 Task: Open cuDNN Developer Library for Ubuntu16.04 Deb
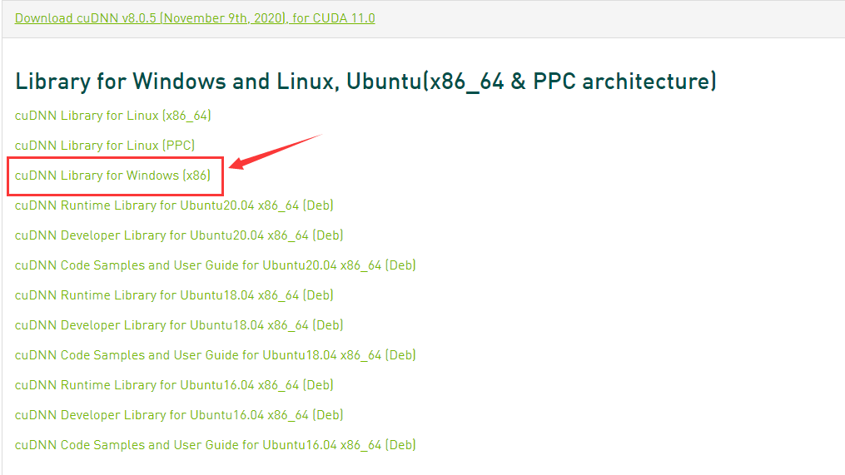tap(179, 415)
